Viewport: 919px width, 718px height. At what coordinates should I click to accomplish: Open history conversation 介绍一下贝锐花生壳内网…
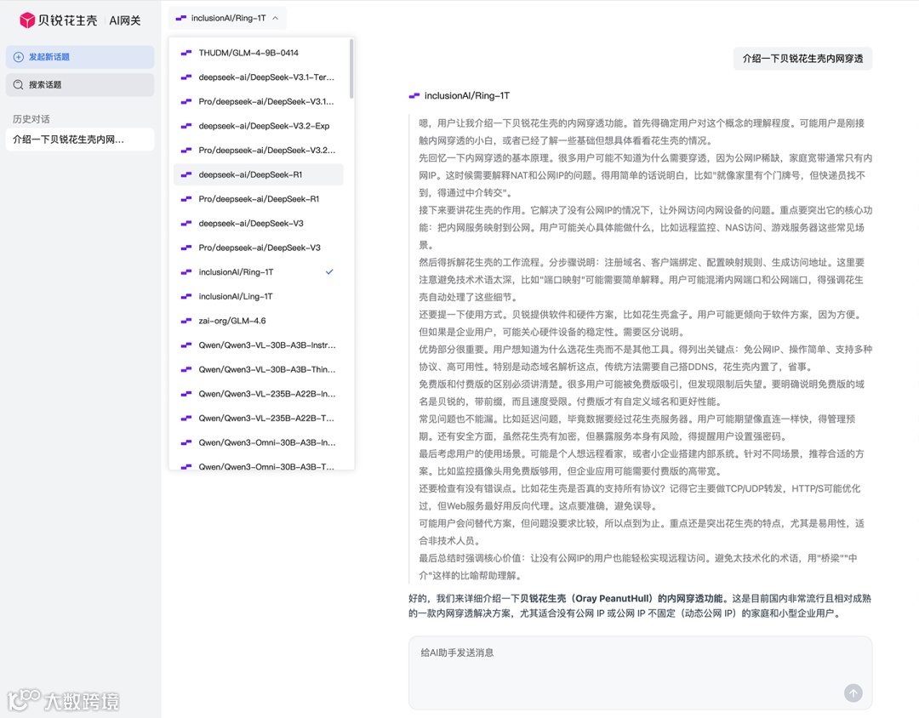(80, 140)
